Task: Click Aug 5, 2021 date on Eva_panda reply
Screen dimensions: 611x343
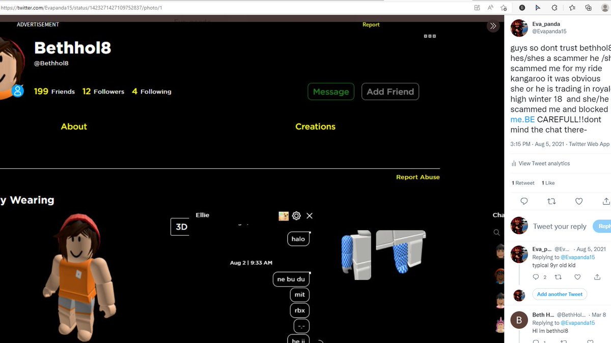Action: [x=591, y=249]
